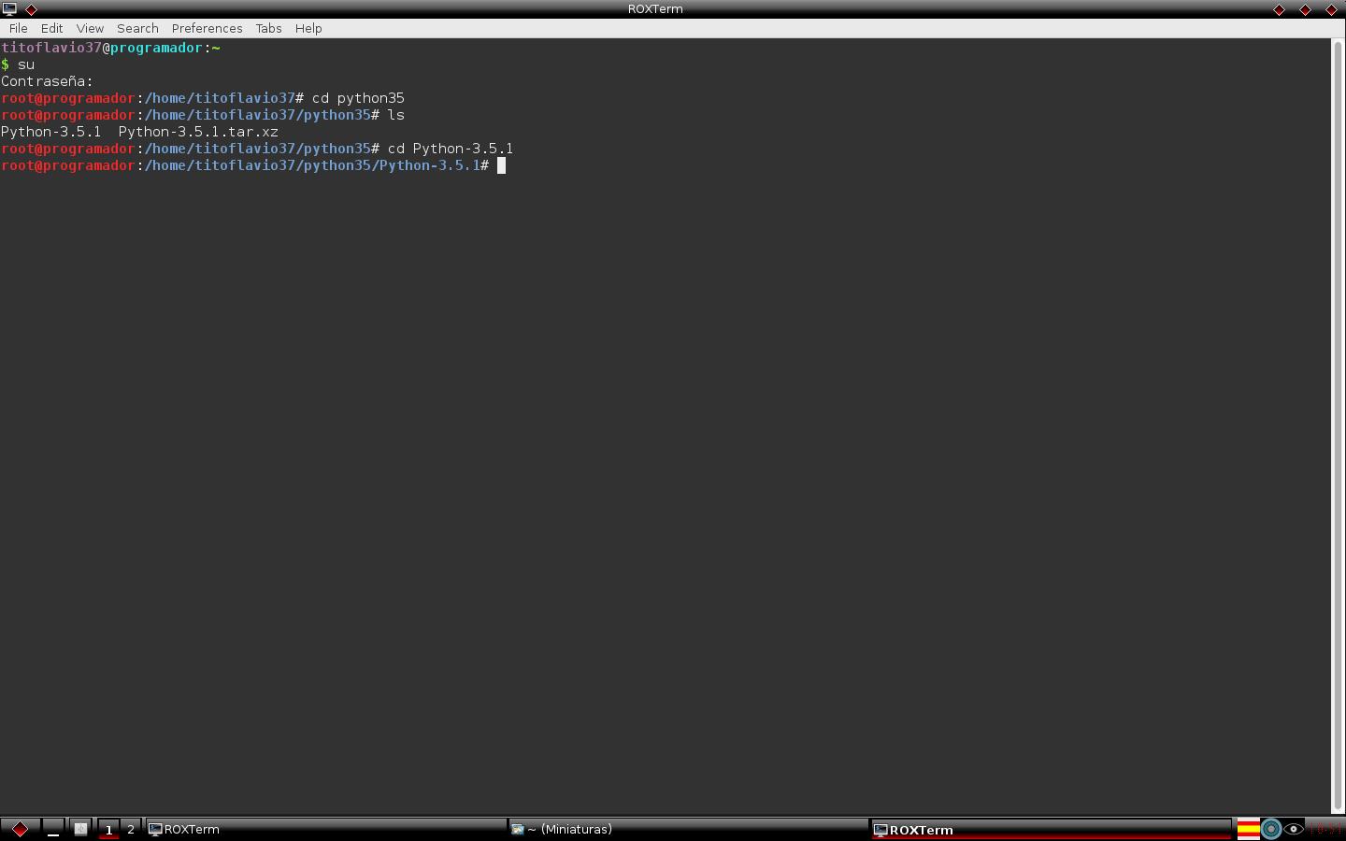Open the red diamond launcher in the taskbar
This screenshot has height=841, width=1346.
point(19,828)
